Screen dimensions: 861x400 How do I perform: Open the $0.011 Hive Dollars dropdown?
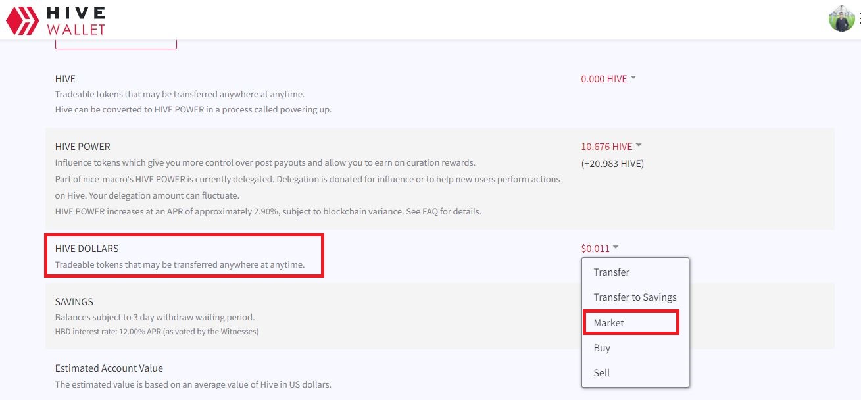(600, 249)
